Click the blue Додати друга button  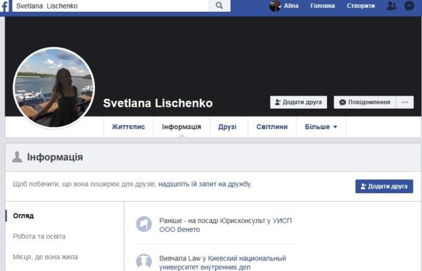(384, 187)
